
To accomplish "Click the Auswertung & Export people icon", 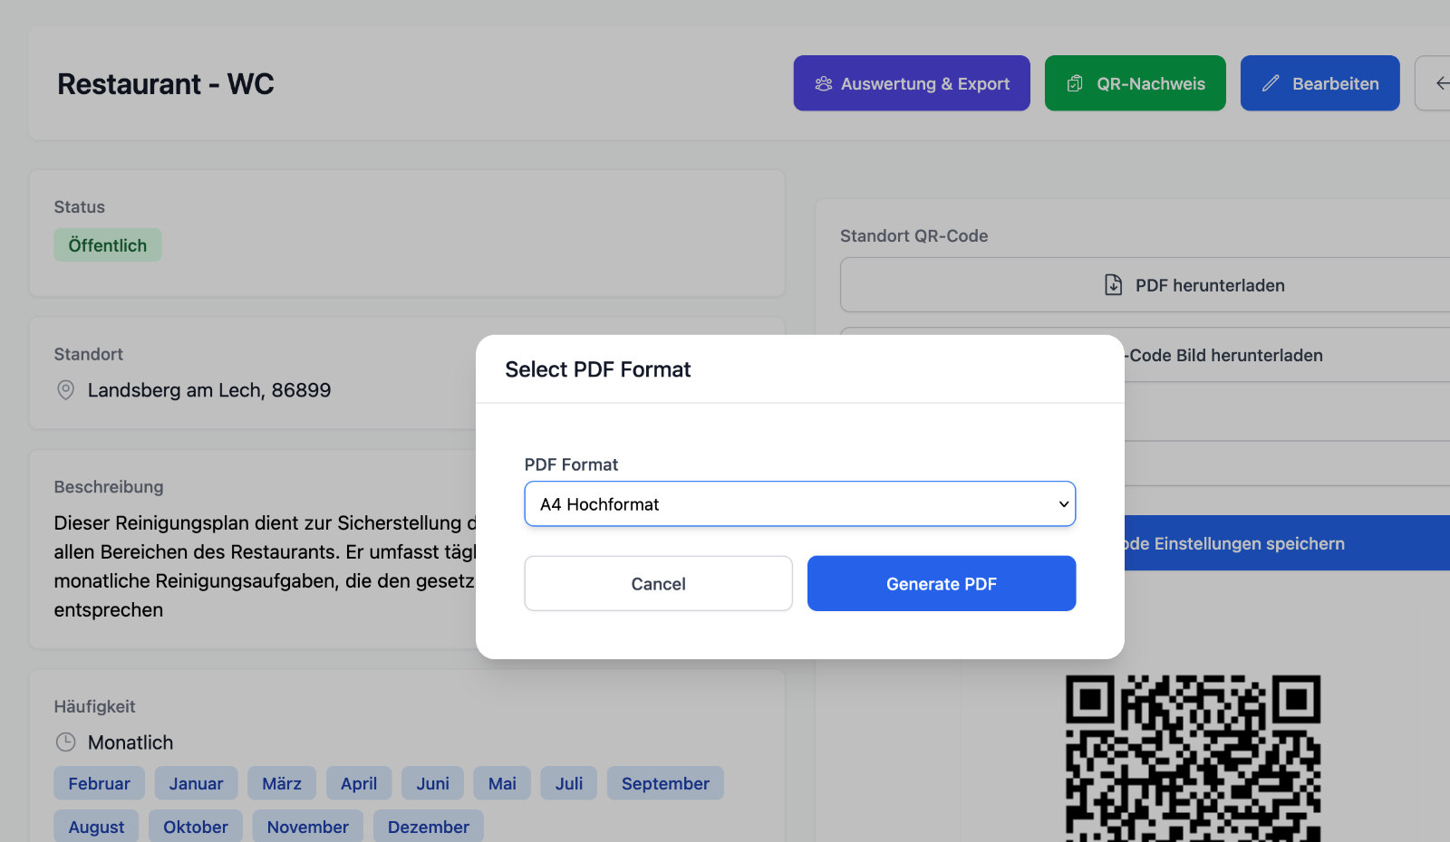I will tap(823, 83).
